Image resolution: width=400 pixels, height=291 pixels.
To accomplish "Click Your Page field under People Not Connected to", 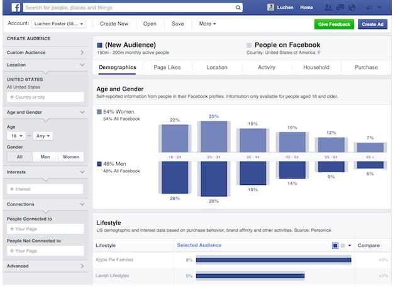I will [45, 251].
